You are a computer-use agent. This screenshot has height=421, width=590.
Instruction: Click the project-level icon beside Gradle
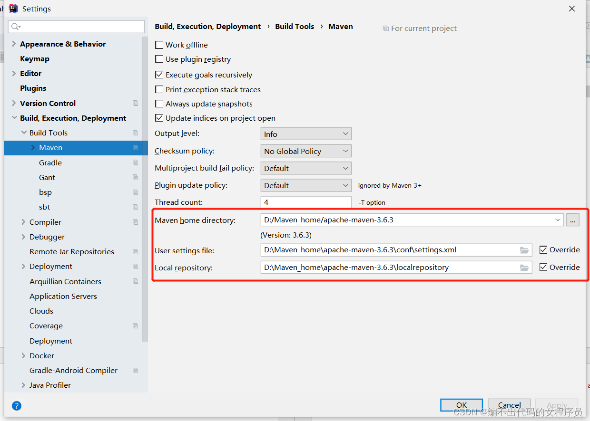point(136,163)
